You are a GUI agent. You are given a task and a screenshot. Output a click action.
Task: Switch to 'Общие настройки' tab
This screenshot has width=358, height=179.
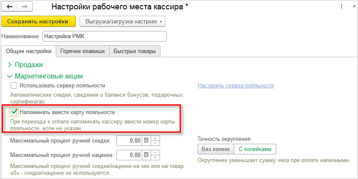[29, 51]
